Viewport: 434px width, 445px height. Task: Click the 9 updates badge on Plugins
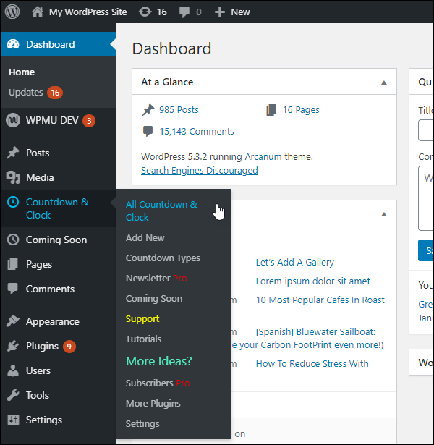69,347
